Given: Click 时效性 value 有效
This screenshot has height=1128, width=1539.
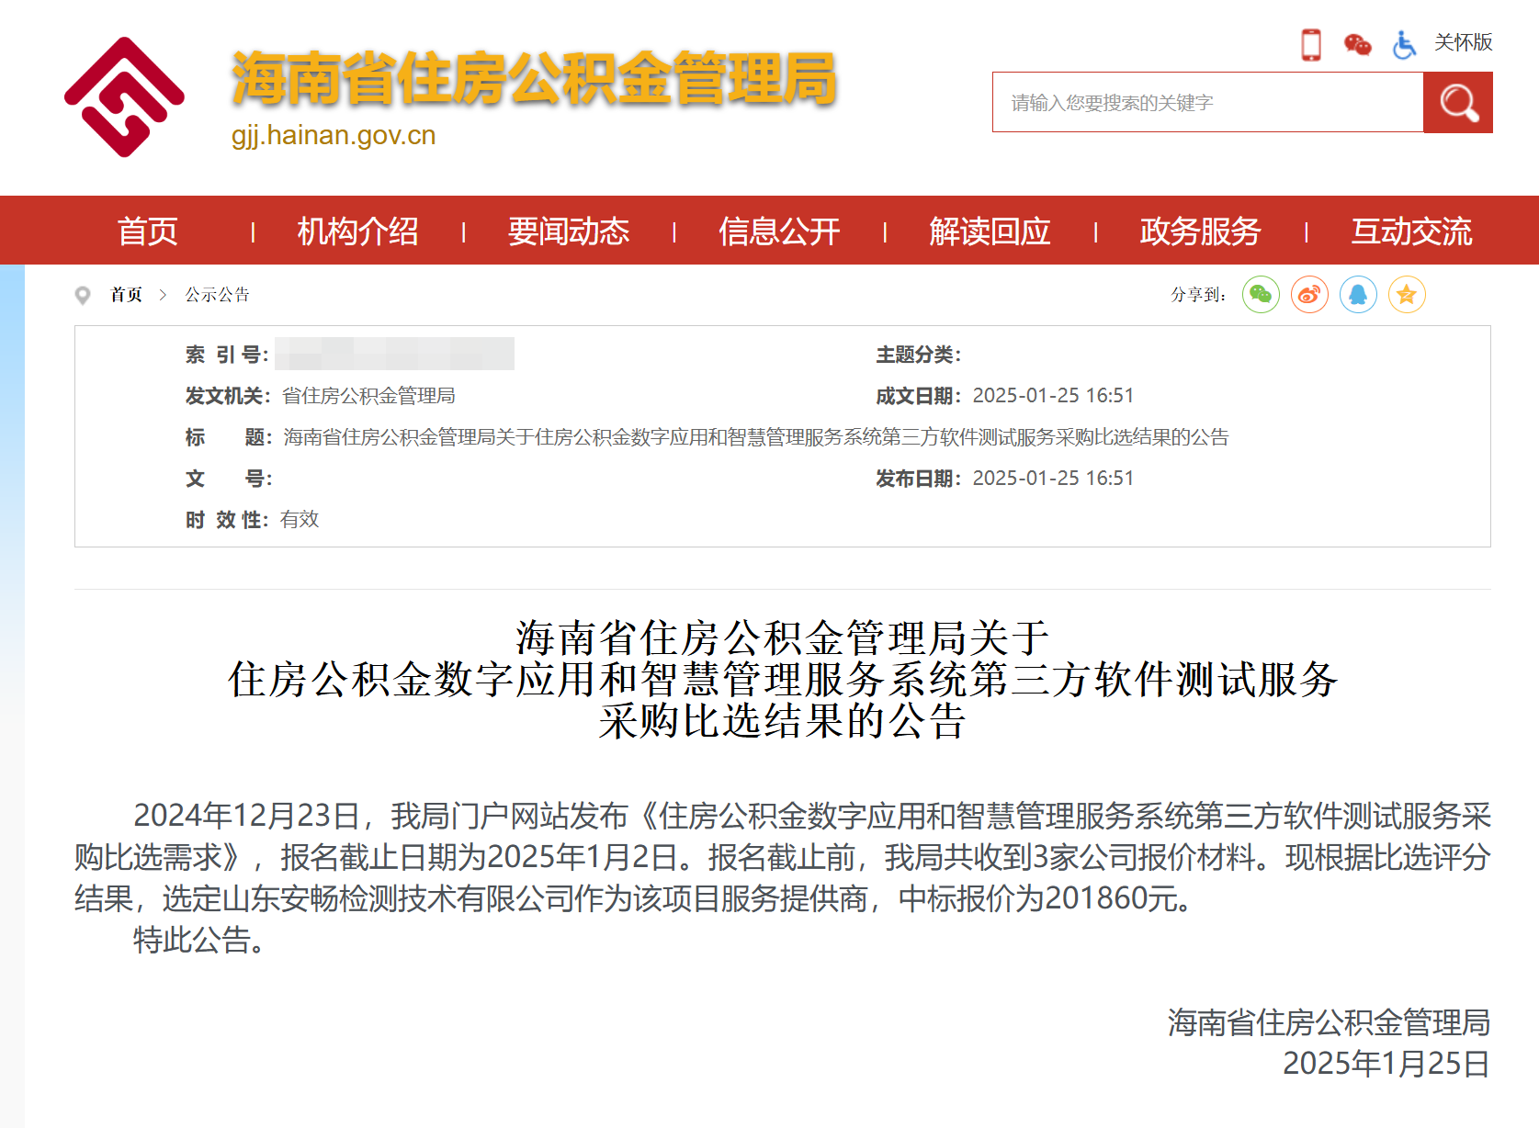Looking at the screenshot, I should point(300,520).
